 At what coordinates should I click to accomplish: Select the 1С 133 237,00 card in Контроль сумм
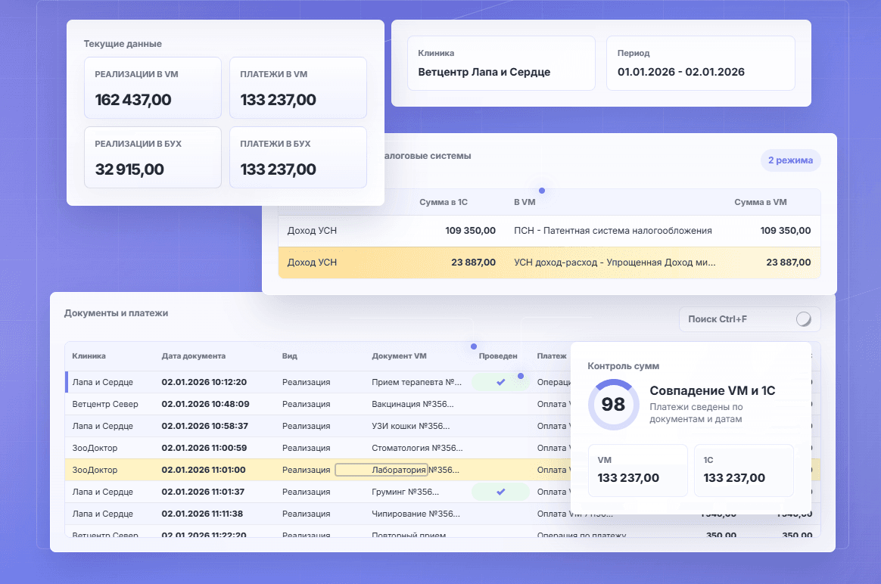click(744, 471)
